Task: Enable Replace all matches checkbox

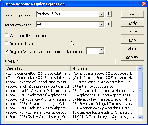Action: point(7,44)
